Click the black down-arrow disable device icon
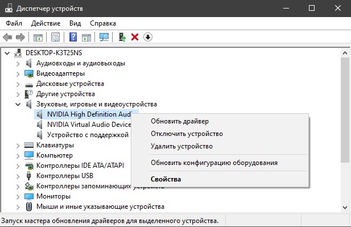Viewport: 351px width, 227px height. [x=148, y=37]
